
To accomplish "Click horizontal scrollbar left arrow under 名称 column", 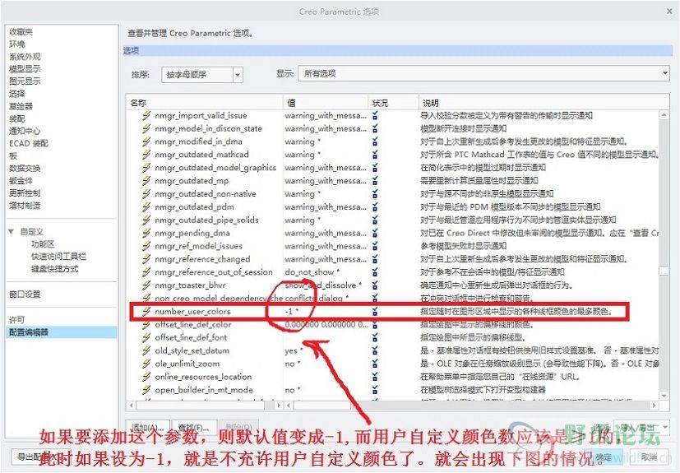I will tap(132, 406).
